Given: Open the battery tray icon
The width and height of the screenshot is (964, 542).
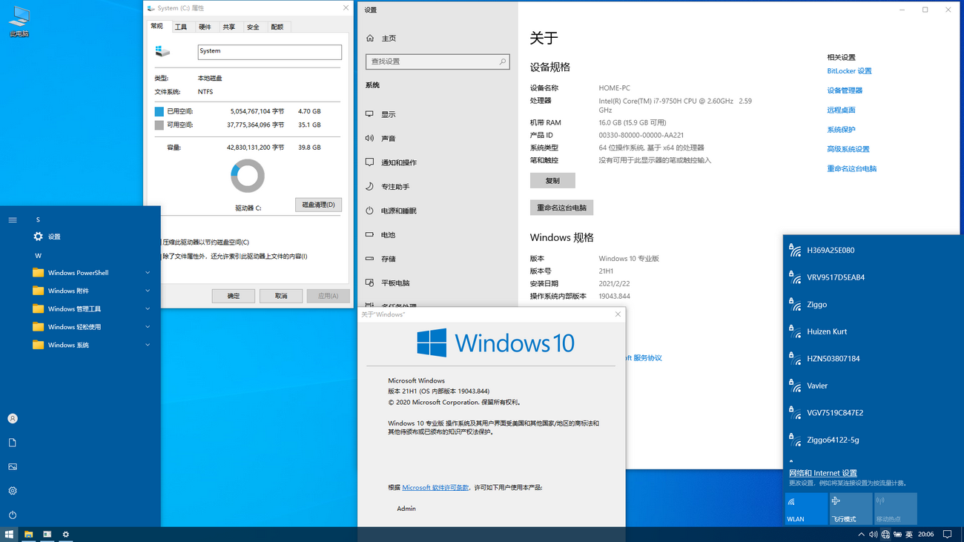Looking at the screenshot, I should click(897, 534).
